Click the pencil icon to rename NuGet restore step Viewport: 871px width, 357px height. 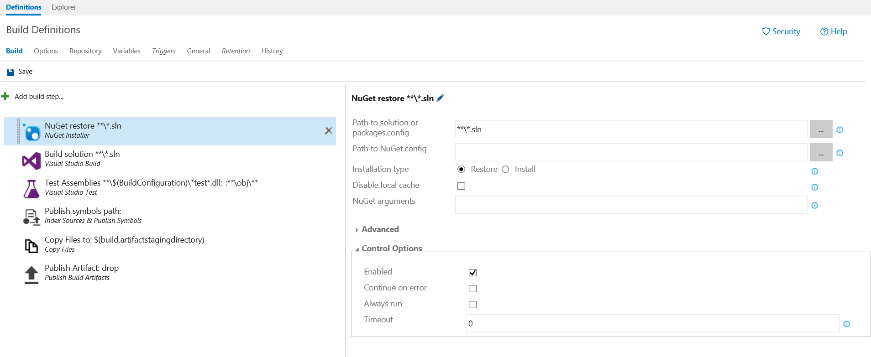point(441,98)
